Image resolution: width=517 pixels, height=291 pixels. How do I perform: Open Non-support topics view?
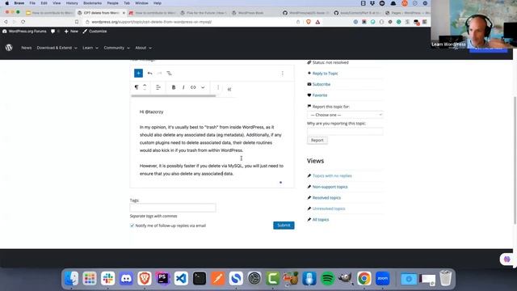[x=330, y=187]
